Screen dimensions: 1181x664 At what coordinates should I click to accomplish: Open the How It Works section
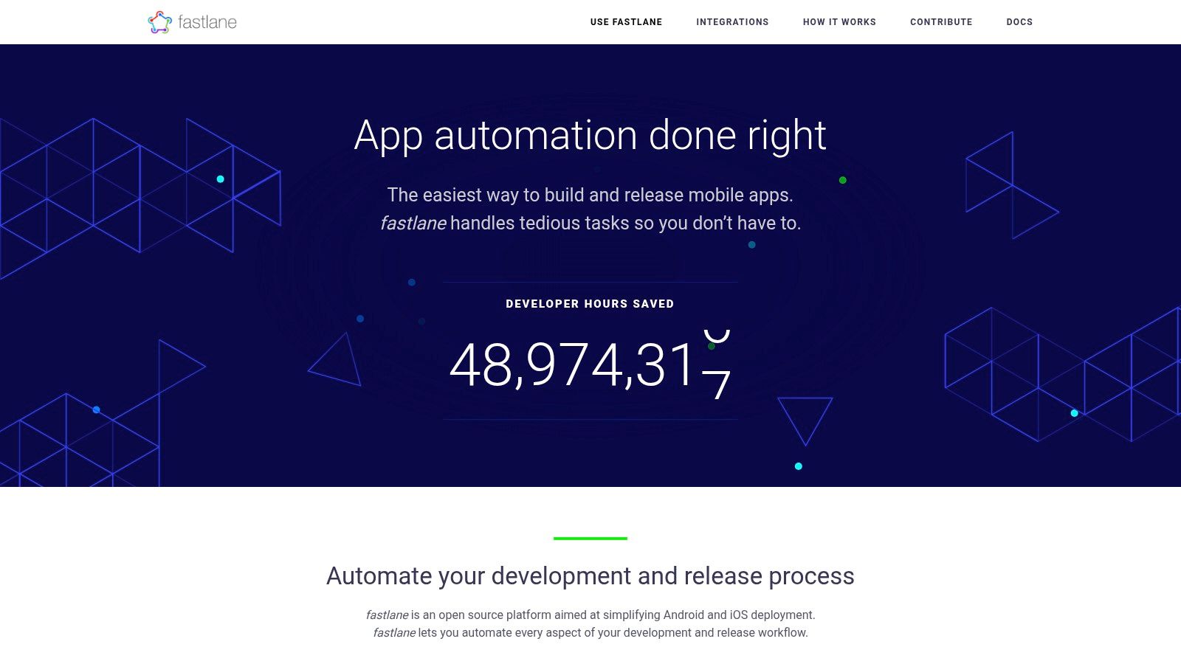pyautogui.click(x=839, y=22)
